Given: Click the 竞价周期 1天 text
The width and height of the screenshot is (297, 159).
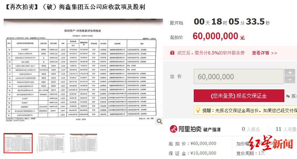Looking at the screenshot, I should click(250, 153).
